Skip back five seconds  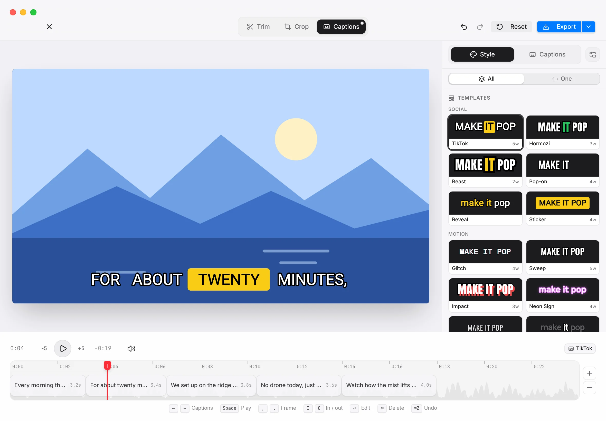pyautogui.click(x=44, y=348)
